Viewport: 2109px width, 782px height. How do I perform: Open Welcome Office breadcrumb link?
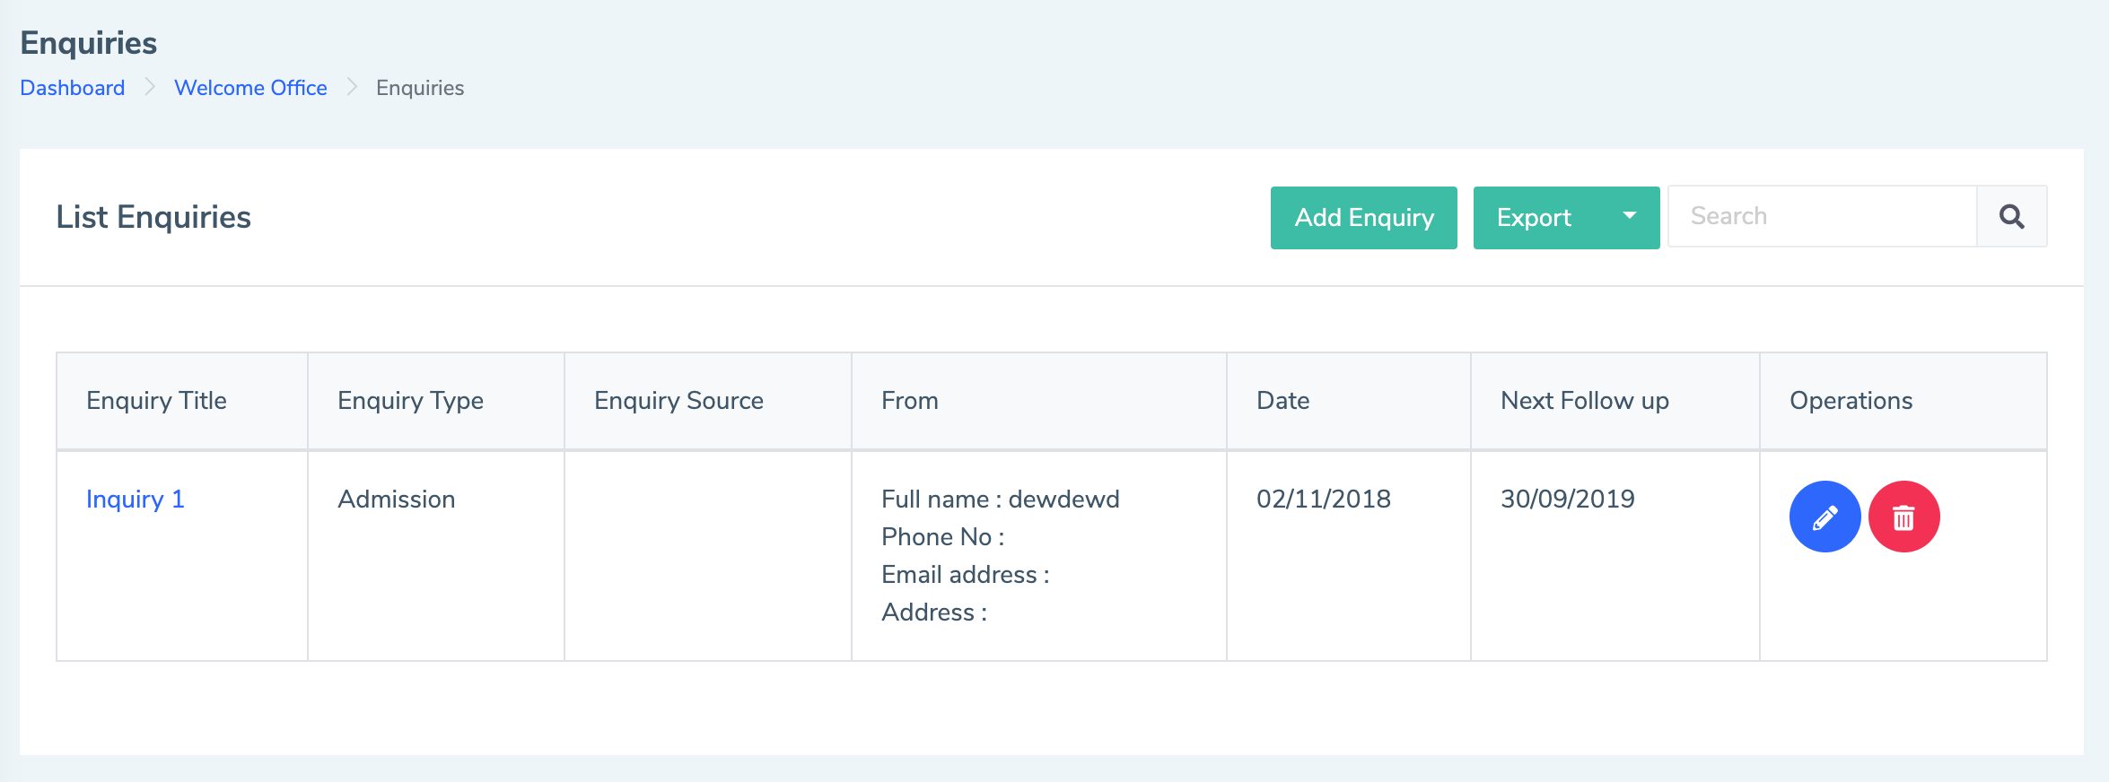[250, 88]
